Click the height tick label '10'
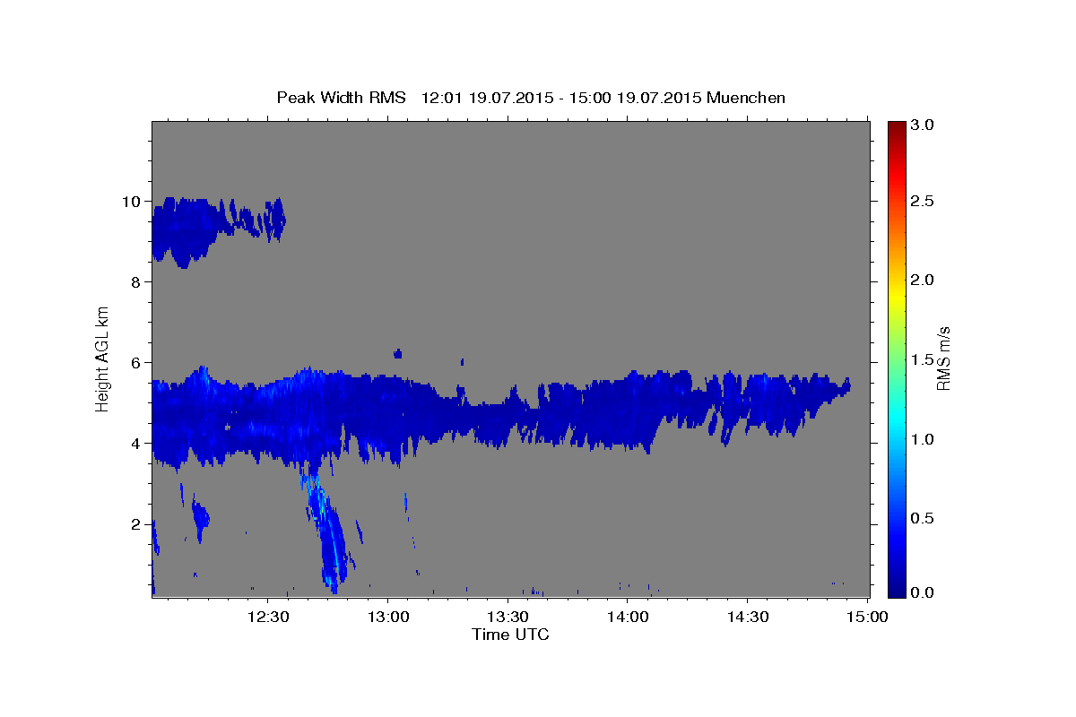Image resolution: width=1076 pixels, height=717 pixels. coord(132,202)
